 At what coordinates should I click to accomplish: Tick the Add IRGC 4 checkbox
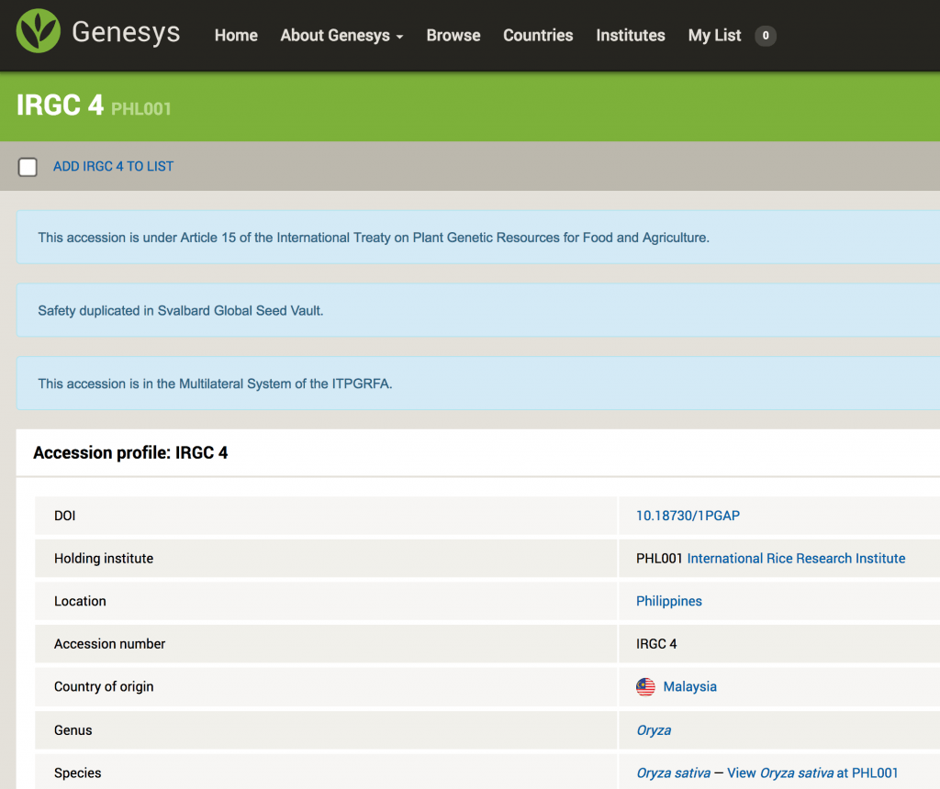pyautogui.click(x=28, y=167)
